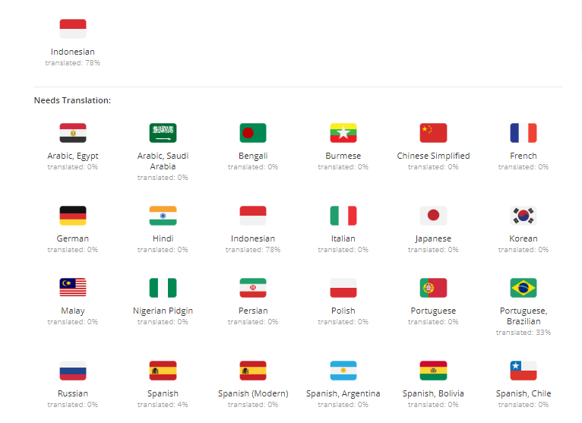Click the Burmese language name
Viewport: 582px width, 423px height.
343,156
